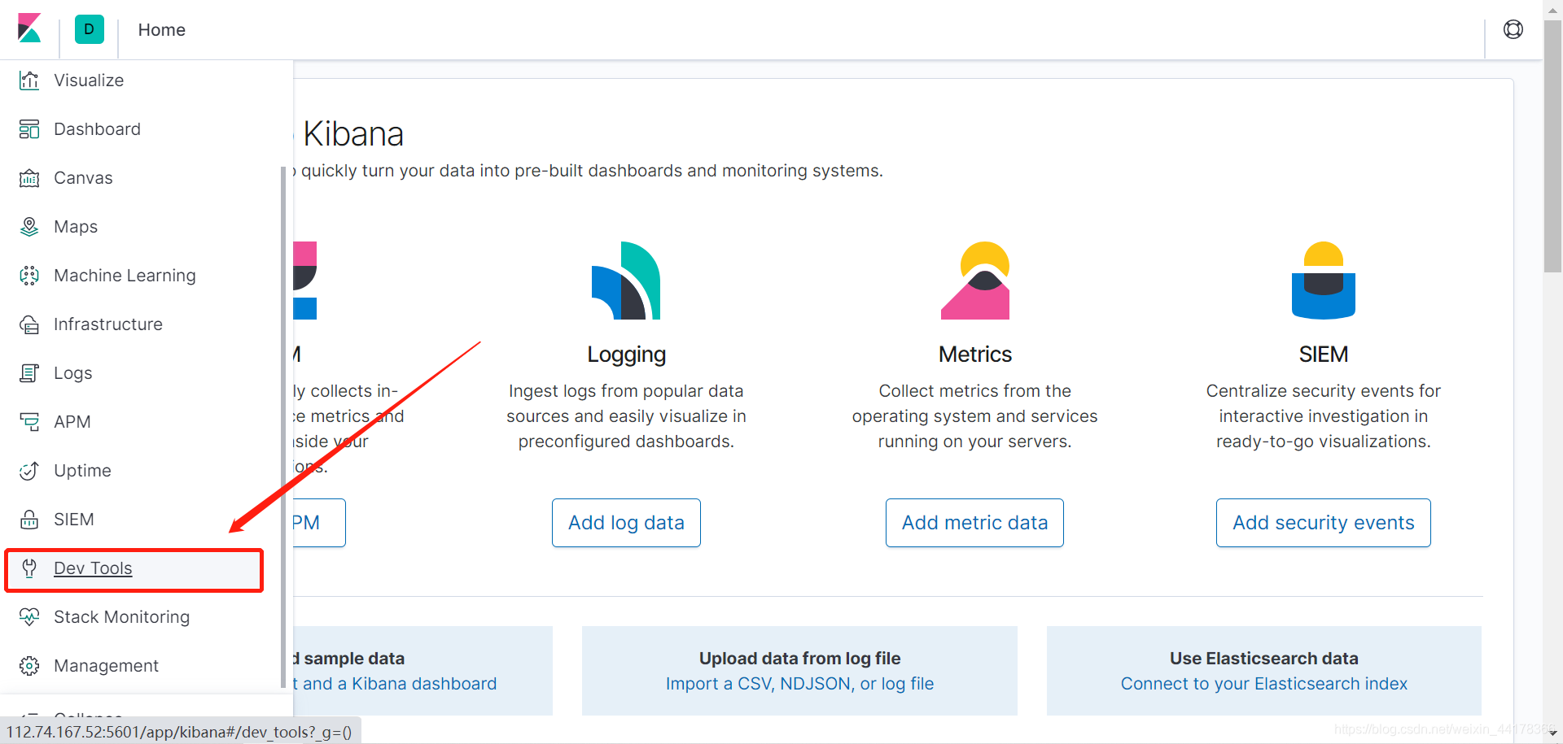Click the Infrastructure sidebar icon
This screenshot has width=1563, height=744.
[x=29, y=324]
